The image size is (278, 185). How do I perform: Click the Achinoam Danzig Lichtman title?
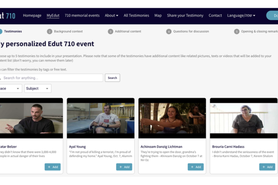(x=161, y=147)
